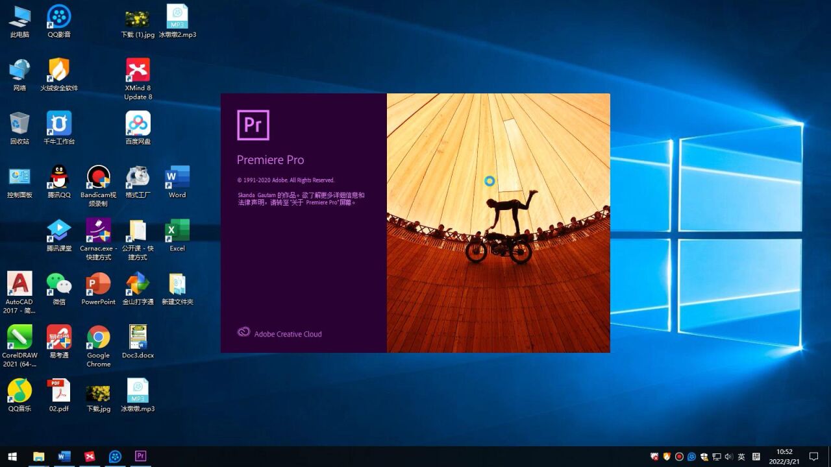The width and height of the screenshot is (831, 467).
Task: Click the copyright 1991-2020 Adobe line
Action: tap(286, 180)
